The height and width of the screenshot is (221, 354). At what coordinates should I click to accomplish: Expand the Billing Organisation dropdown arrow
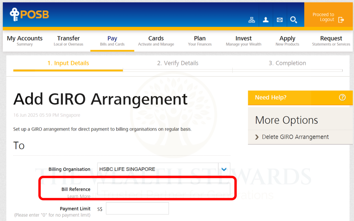pos(224,169)
